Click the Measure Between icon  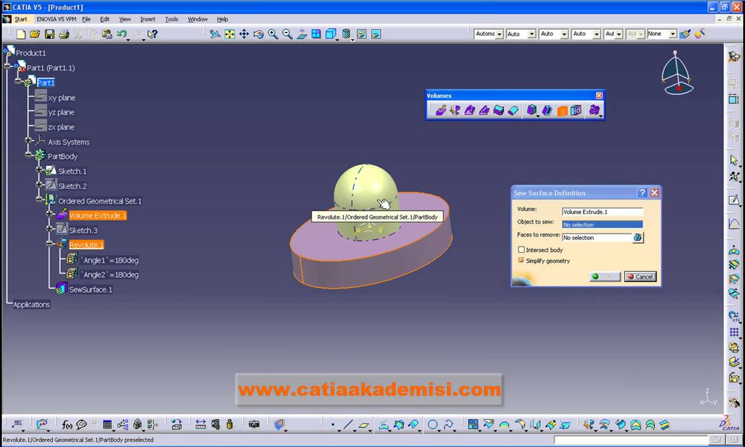pos(201,425)
